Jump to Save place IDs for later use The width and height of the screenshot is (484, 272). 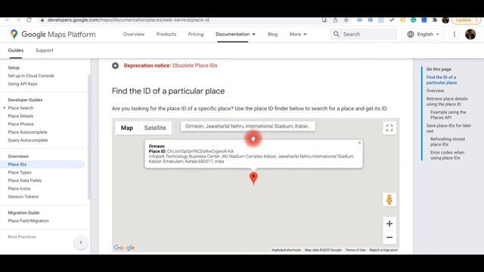(448, 128)
